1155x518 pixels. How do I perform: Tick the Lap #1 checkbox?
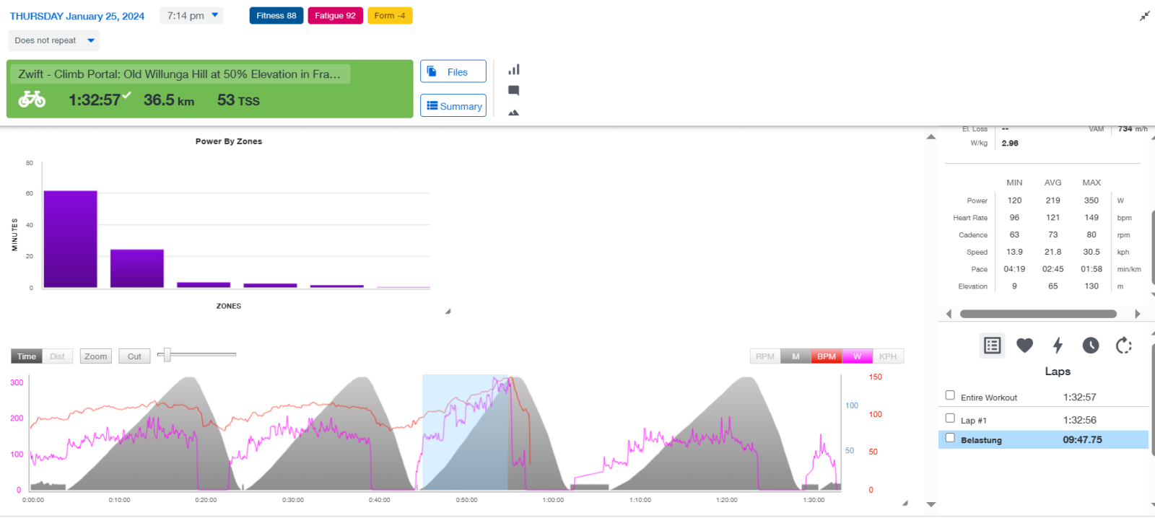tap(950, 418)
